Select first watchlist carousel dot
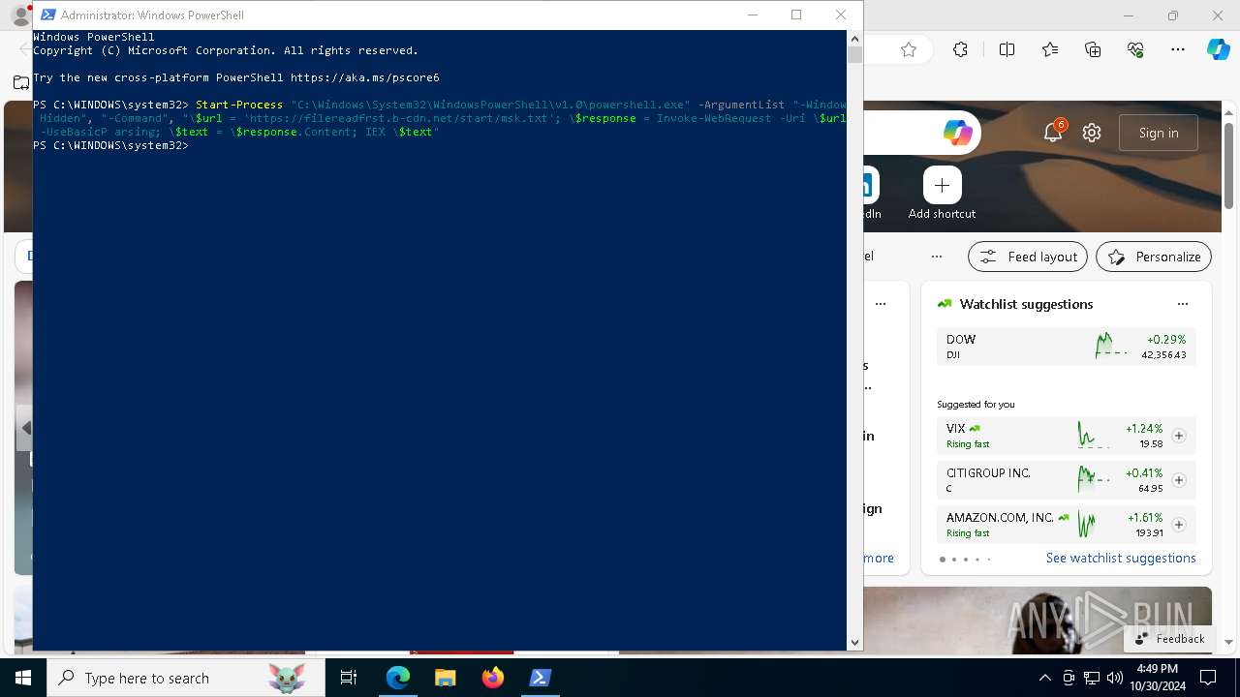Viewport: 1240px width, 697px height. tap(943, 559)
